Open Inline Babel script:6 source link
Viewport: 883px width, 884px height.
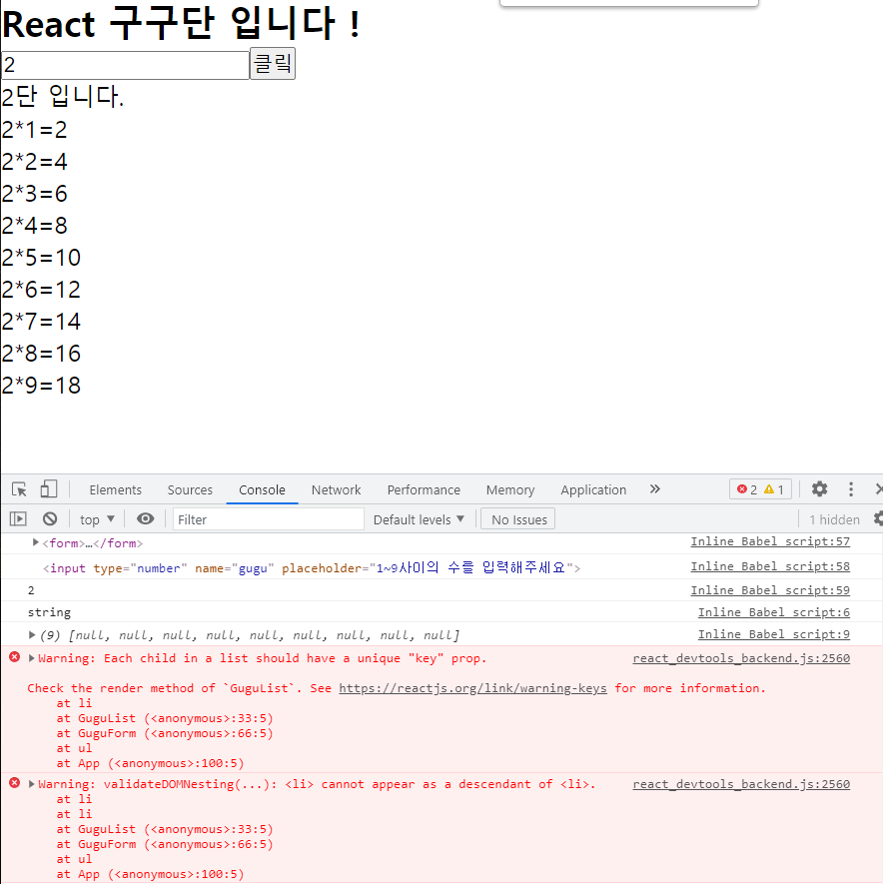(x=773, y=612)
